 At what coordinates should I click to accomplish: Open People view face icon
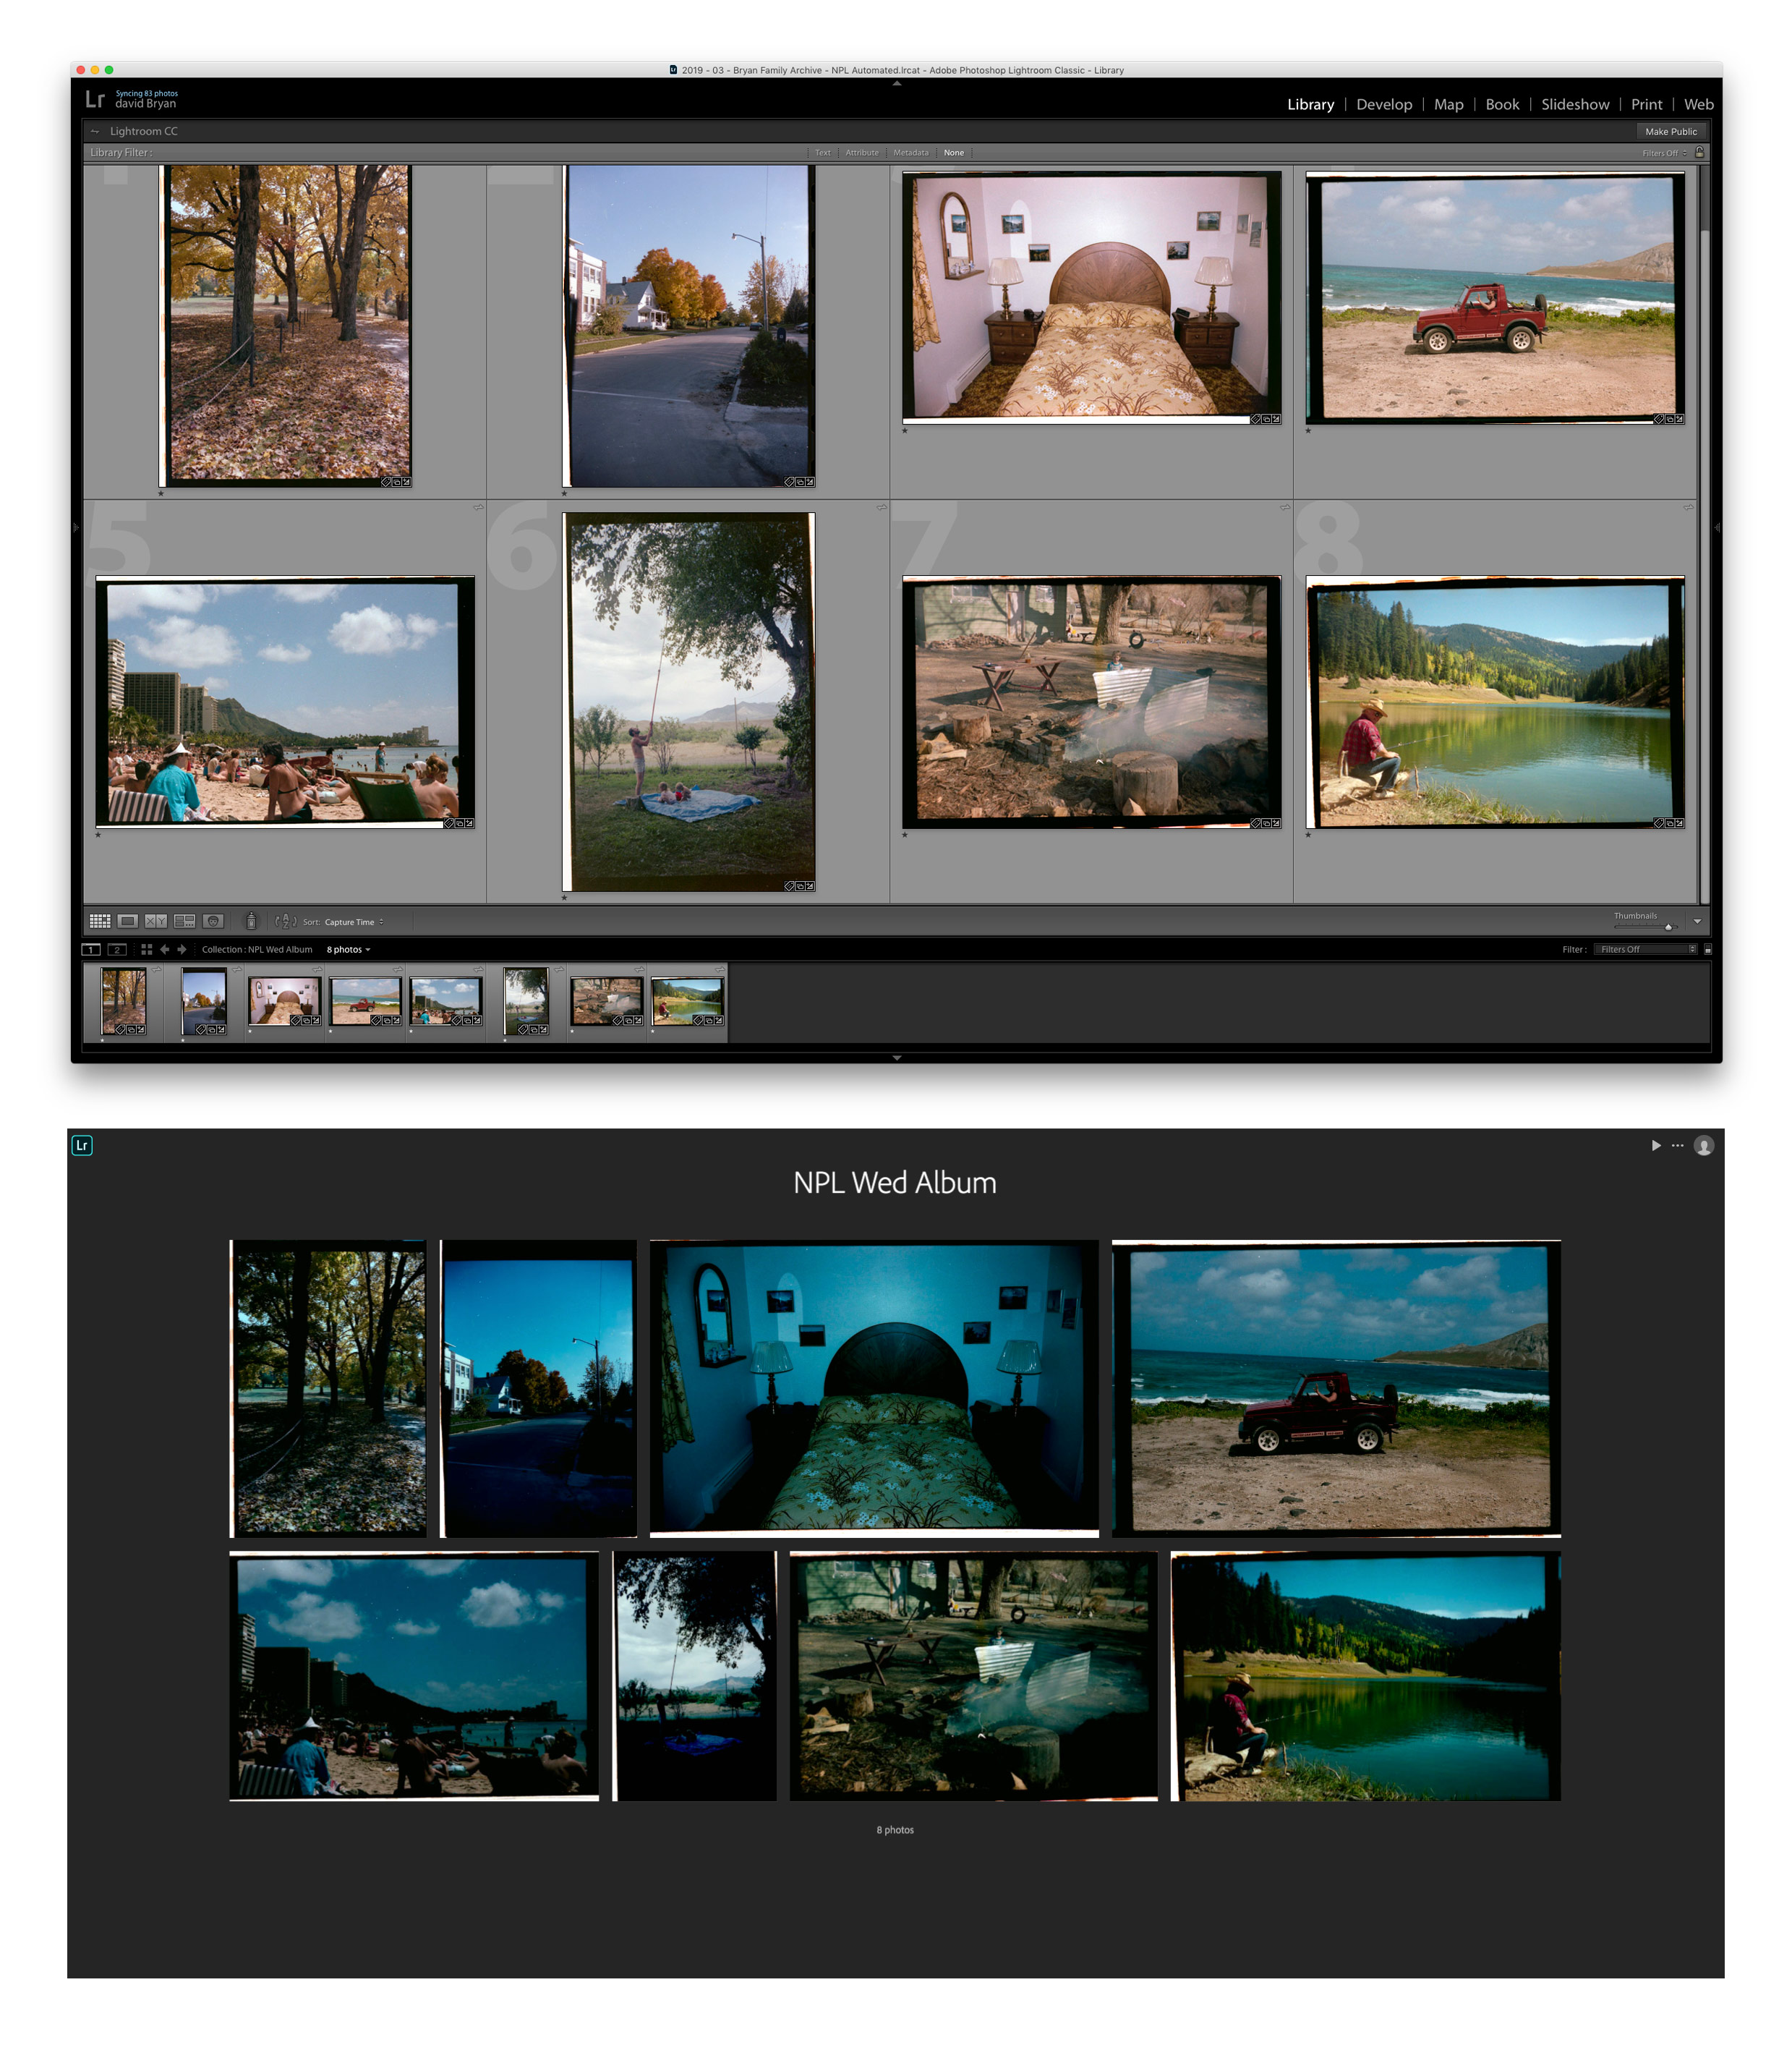pyautogui.click(x=213, y=922)
